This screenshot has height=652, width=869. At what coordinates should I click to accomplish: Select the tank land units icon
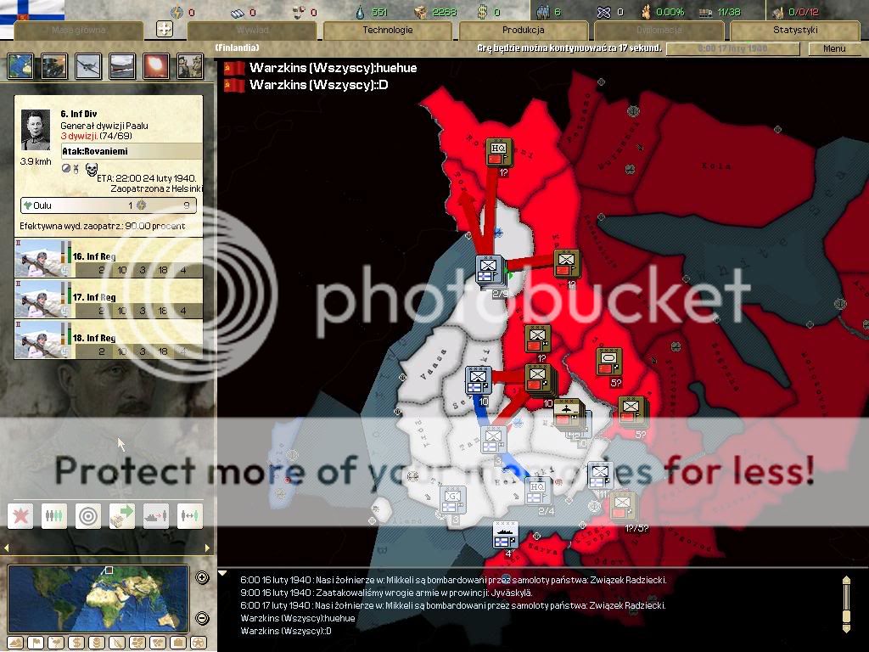click(x=54, y=66)
